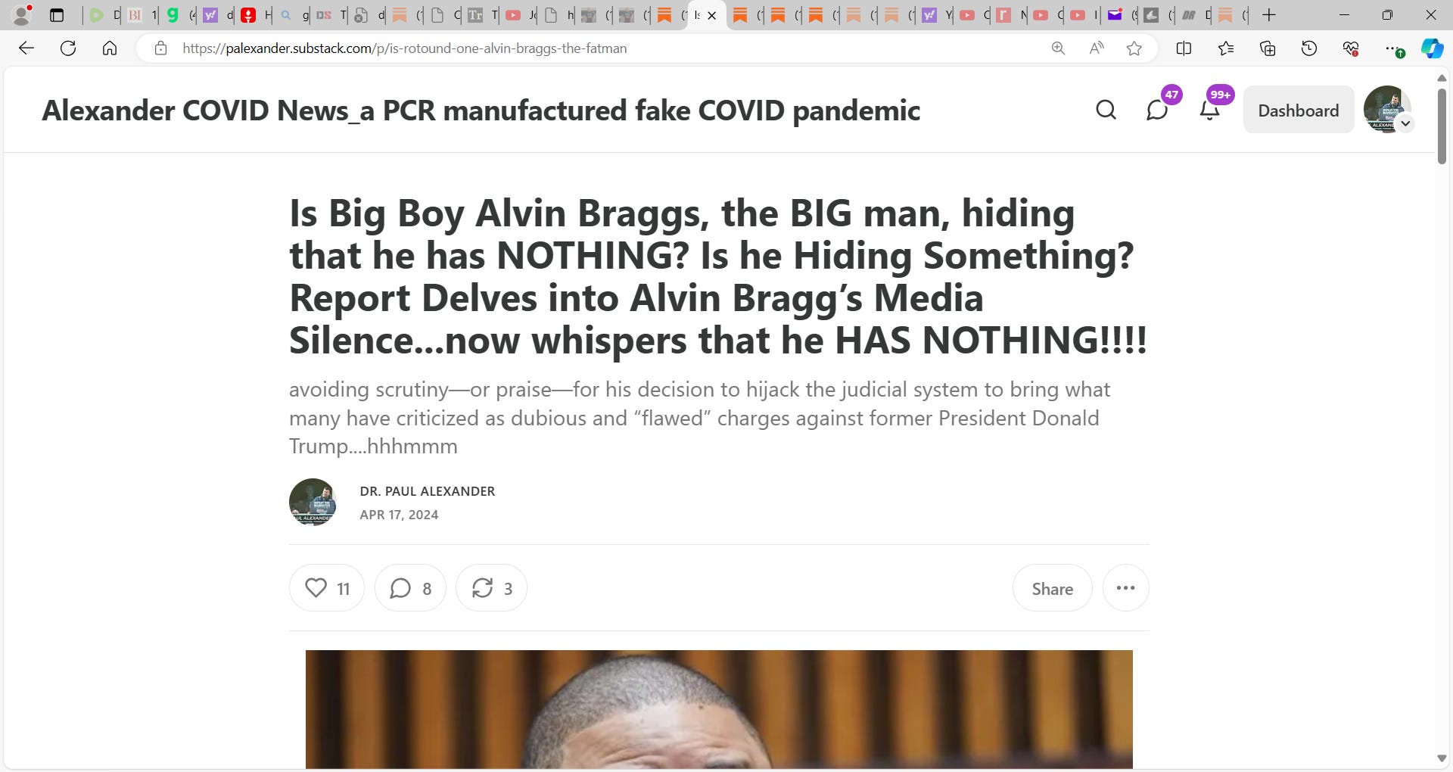Open a new browser tab
Screen dimensions: 1453x772
point(1269,15)
